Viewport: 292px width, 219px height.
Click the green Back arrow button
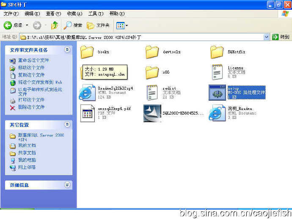[8, 25]
